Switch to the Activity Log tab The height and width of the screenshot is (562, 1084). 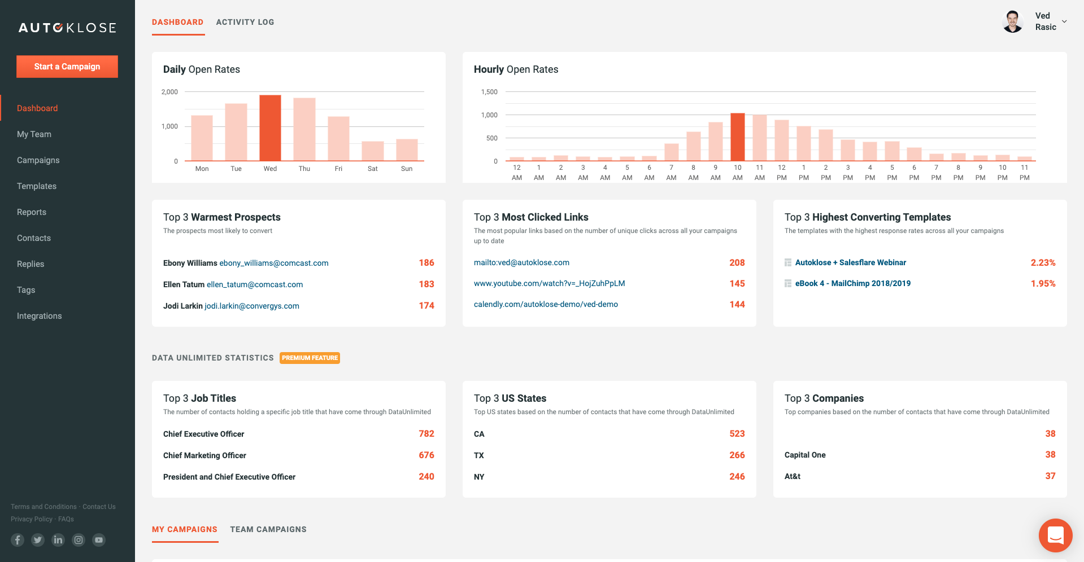pos(245,22)
